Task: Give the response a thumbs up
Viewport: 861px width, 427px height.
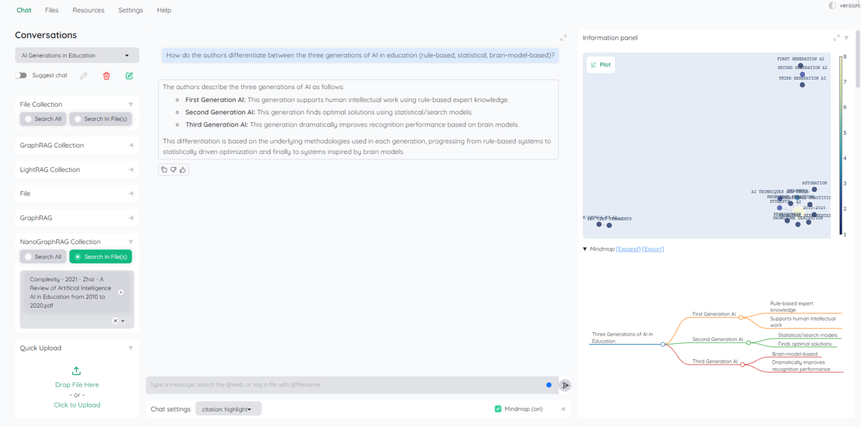Action: coord(182,169)
